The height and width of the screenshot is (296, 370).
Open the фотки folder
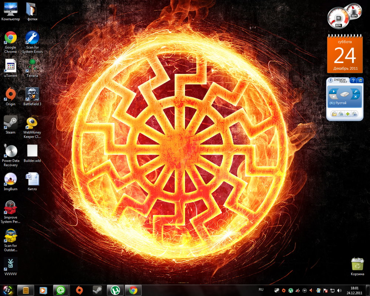pyautogui.click(x=32, y=11)
